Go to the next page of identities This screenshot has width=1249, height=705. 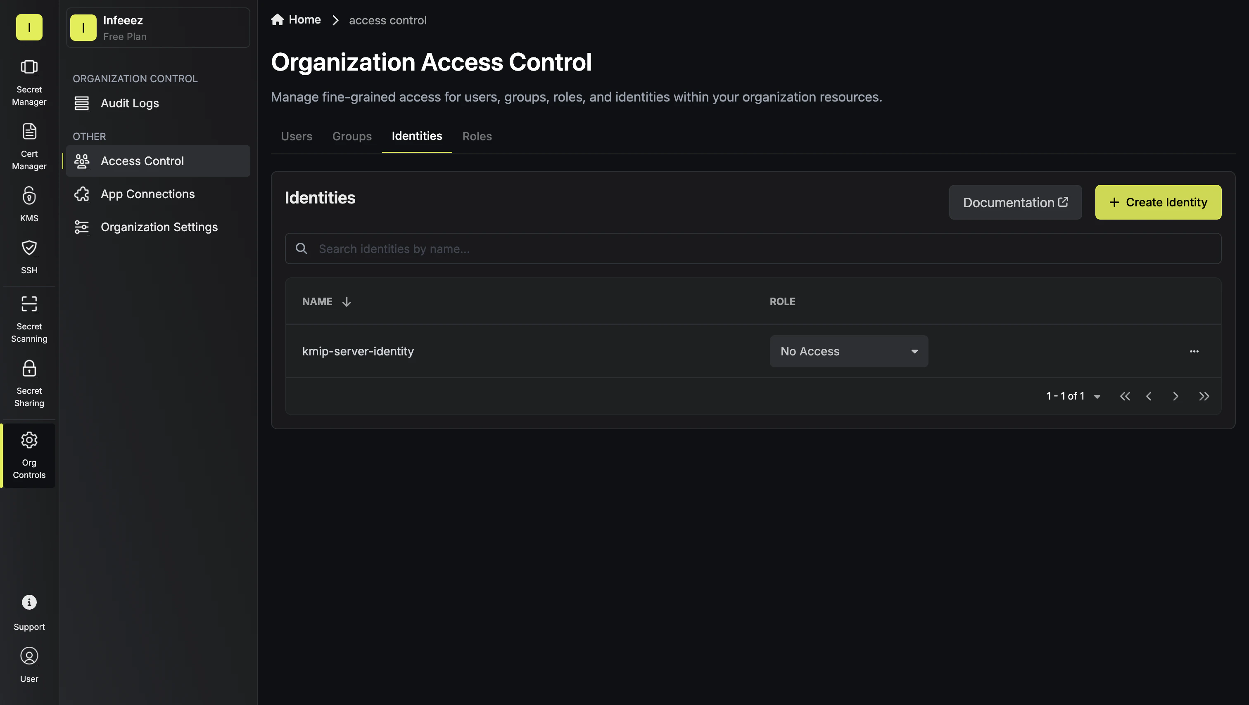click(x=1175, y=396)
